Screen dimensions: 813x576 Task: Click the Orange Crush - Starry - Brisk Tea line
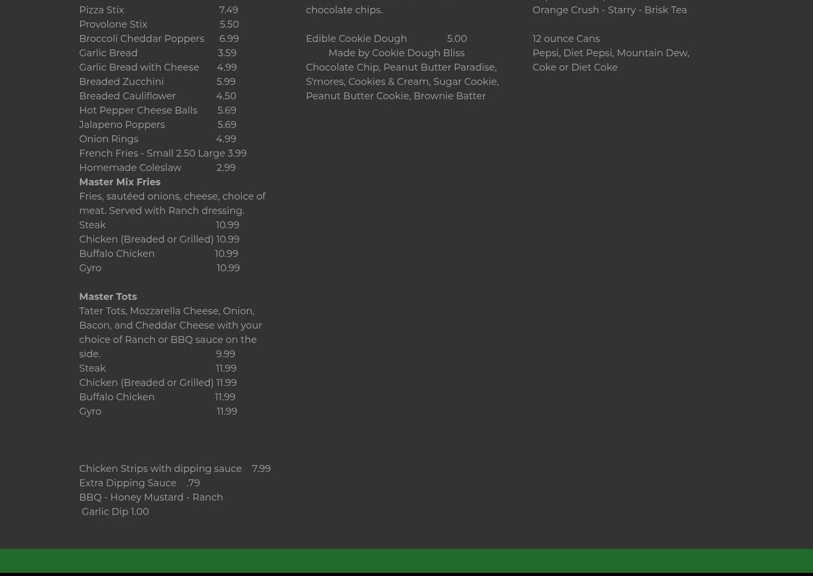point(609,10)
